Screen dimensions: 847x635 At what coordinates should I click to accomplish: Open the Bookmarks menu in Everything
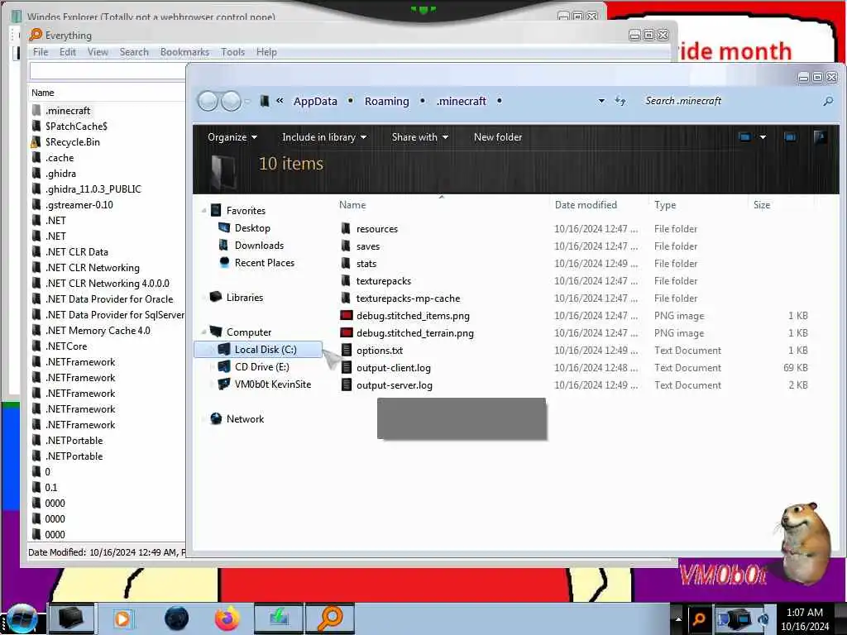pyautogui.click(x=184, y=52)
